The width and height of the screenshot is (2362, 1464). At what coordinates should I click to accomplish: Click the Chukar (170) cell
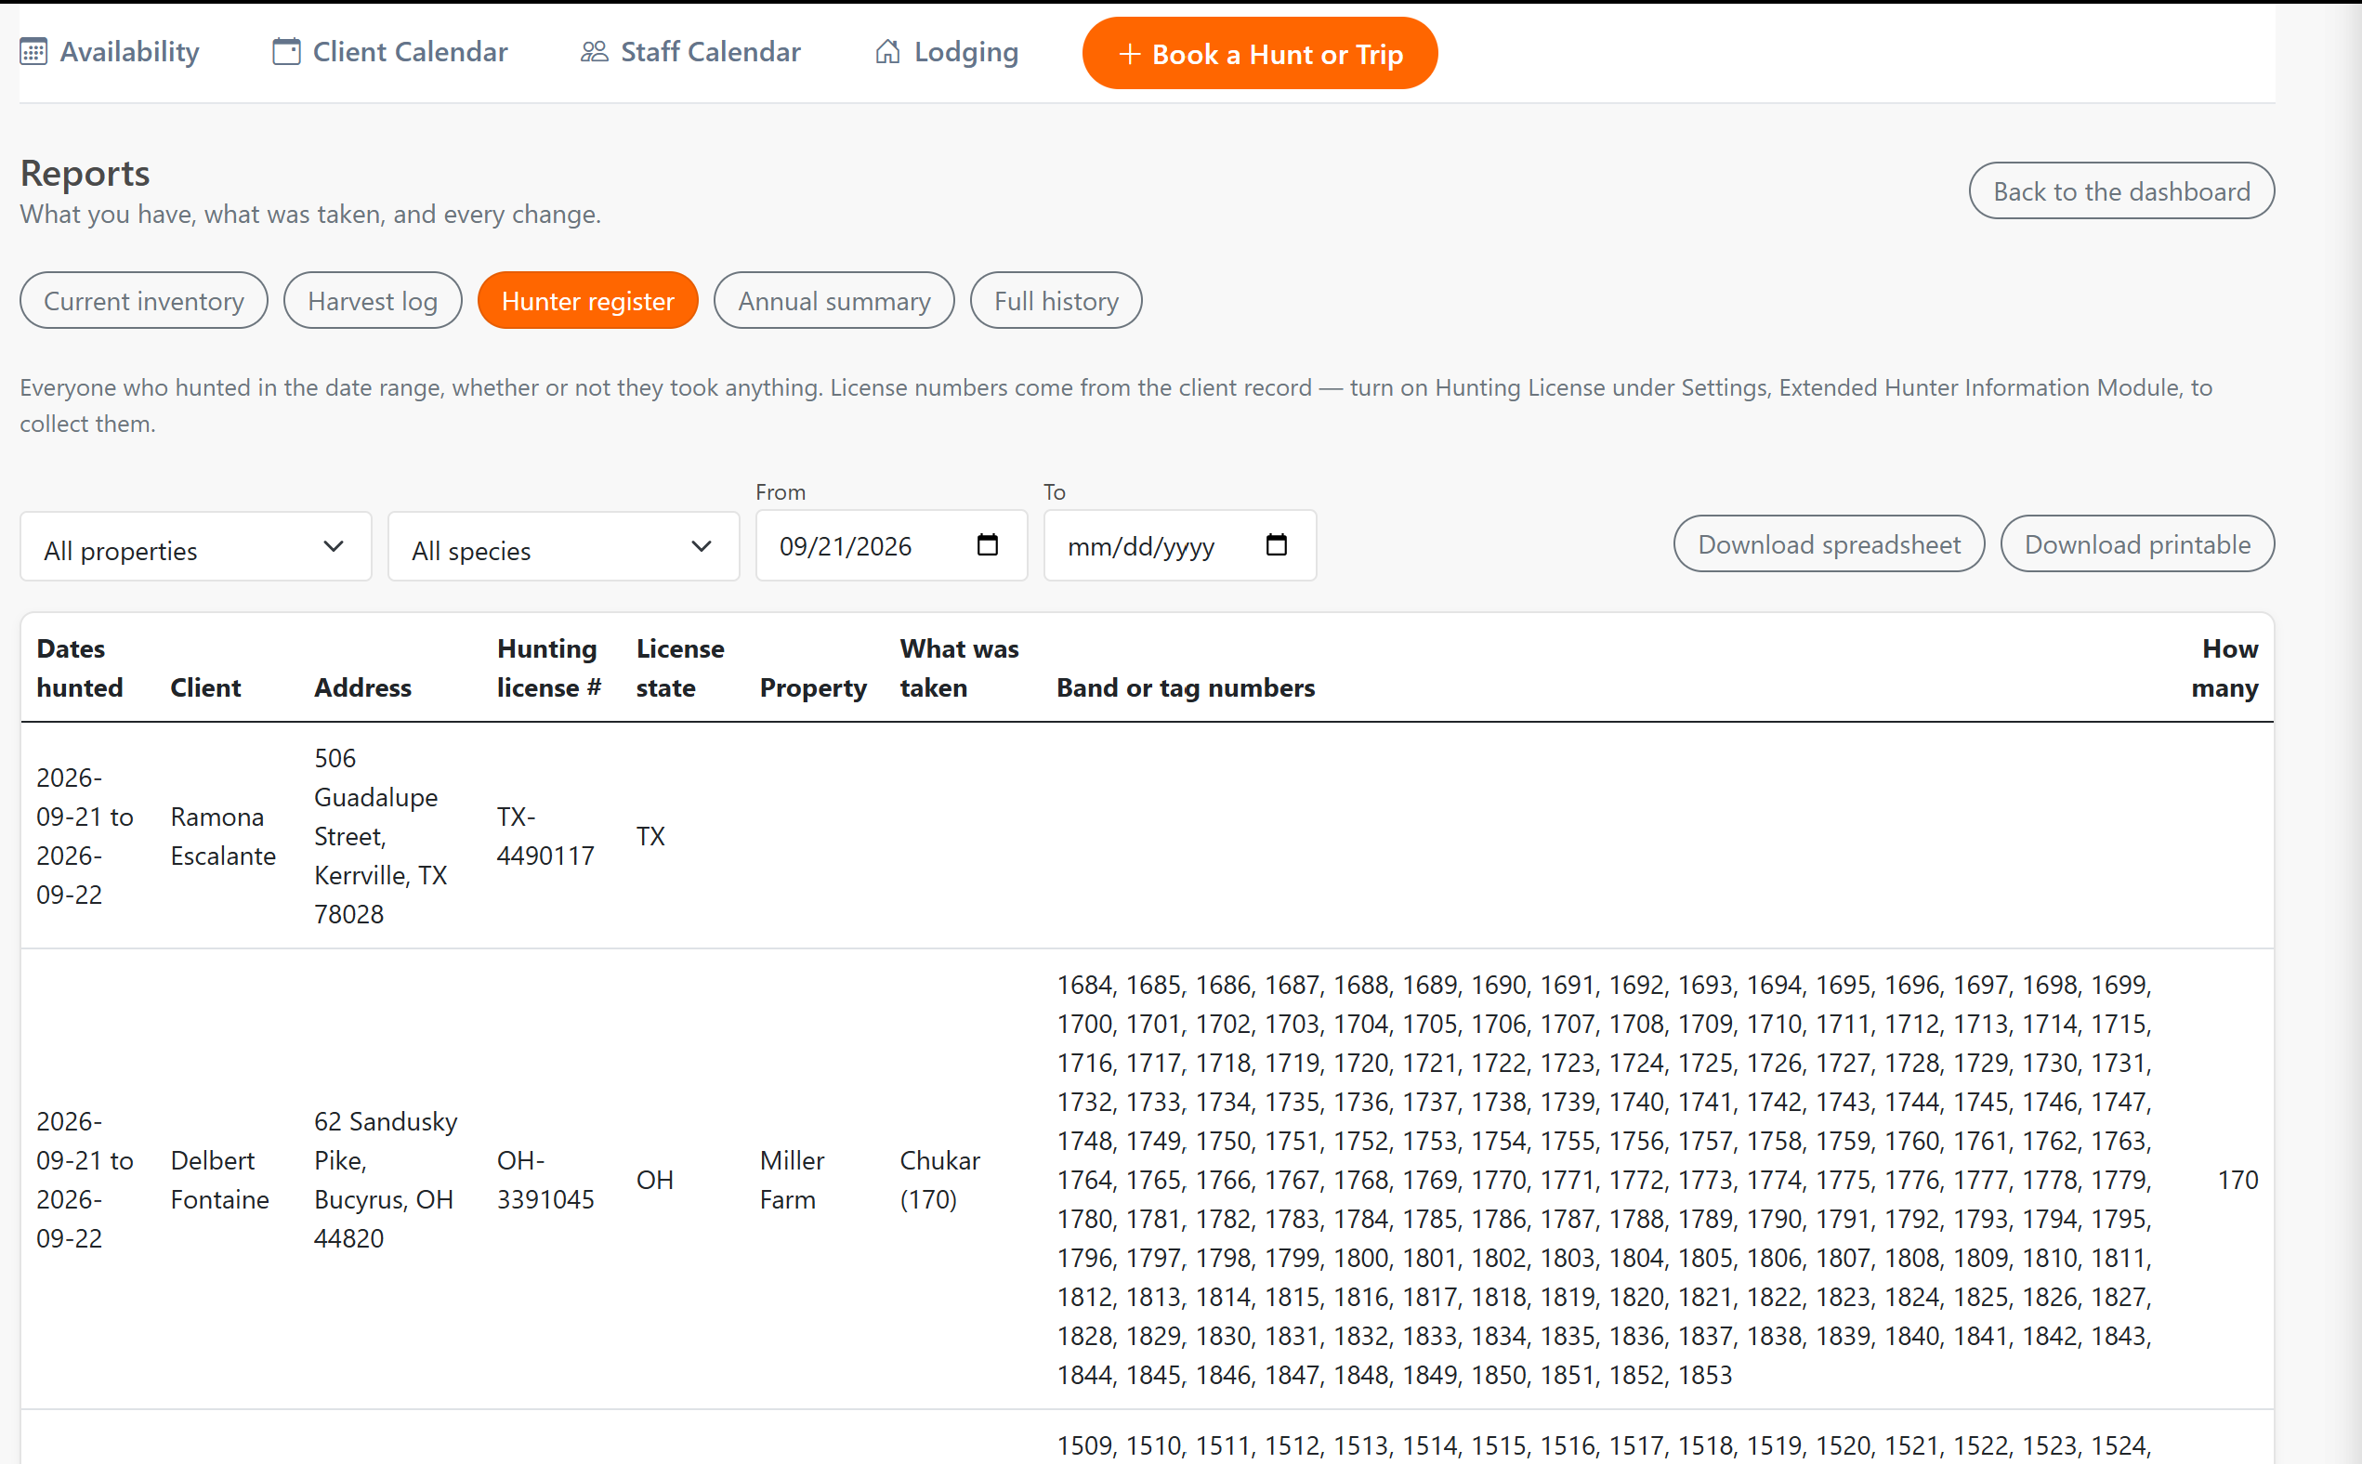939,1181
